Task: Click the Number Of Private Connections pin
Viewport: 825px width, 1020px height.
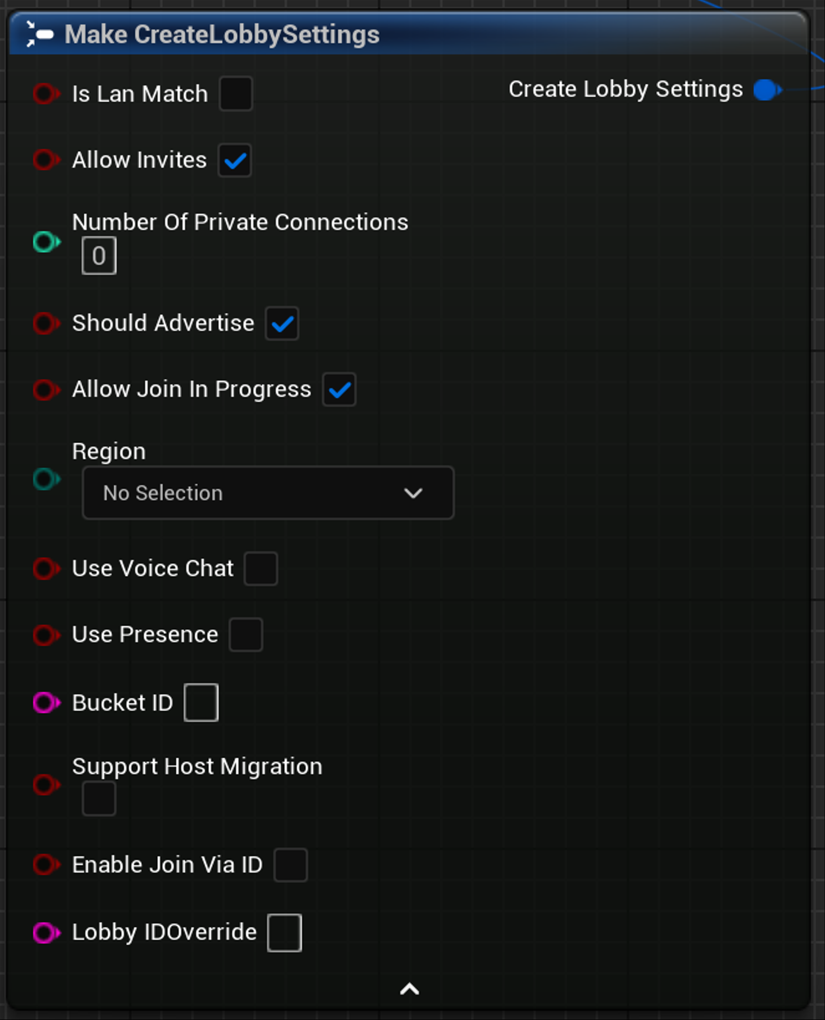Action: (46, 242)
